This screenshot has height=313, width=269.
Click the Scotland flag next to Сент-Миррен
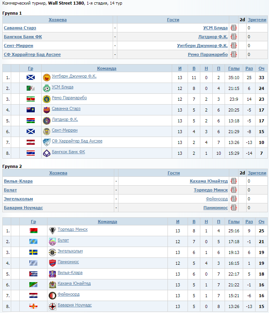pyautogui.click(x=30, y=132)
